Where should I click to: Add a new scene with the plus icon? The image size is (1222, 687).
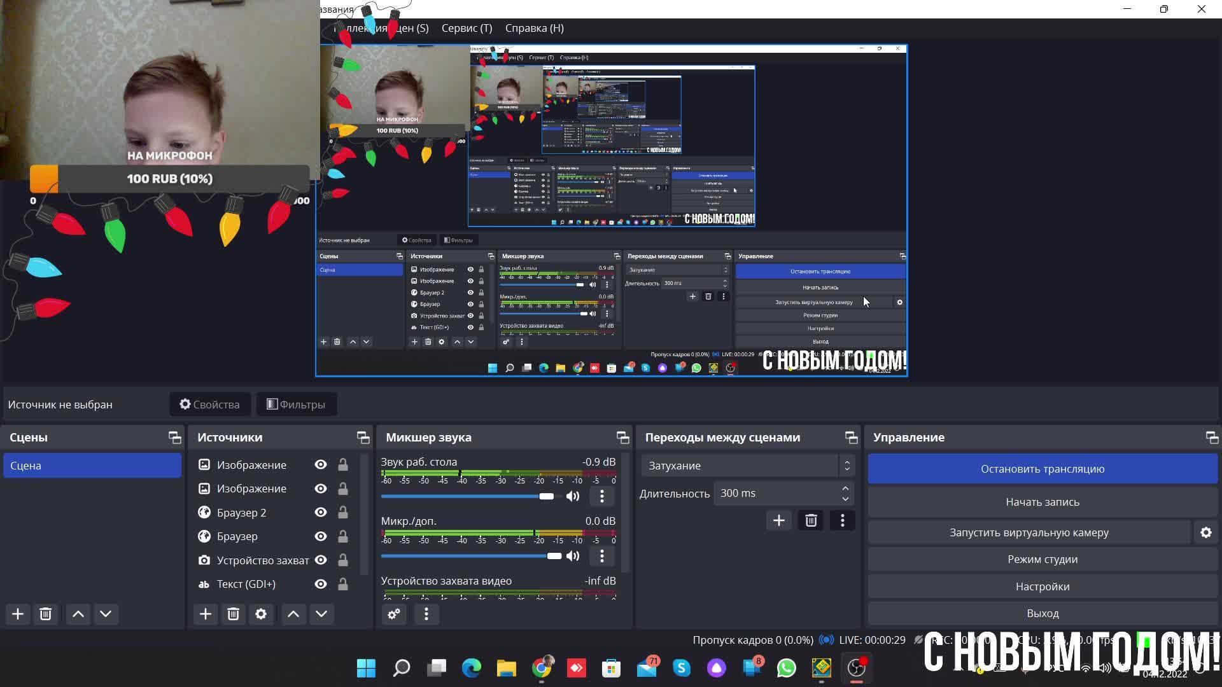17,614
